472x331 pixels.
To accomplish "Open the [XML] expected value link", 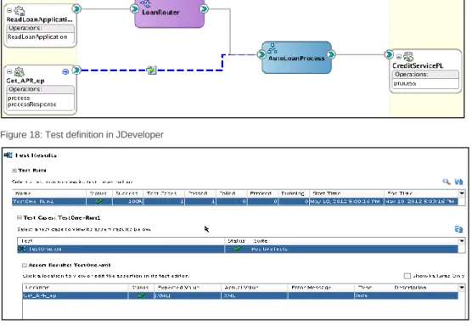I will (x=162, y=296).
